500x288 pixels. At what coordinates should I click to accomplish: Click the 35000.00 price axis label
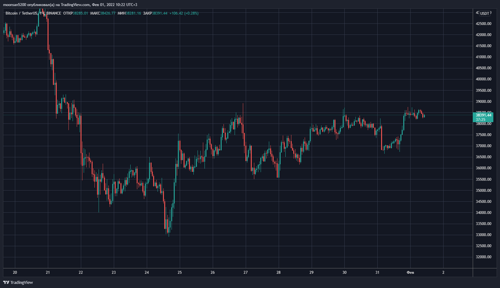point(484,191)
